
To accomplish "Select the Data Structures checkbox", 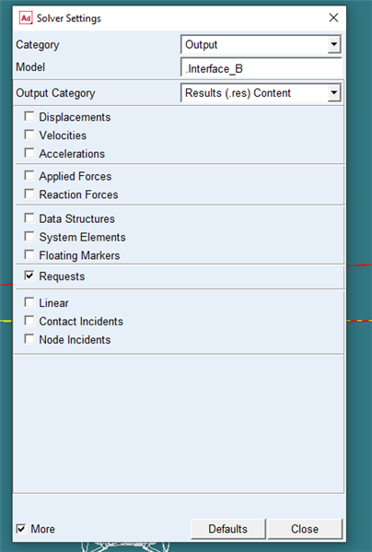I will 29,217.
